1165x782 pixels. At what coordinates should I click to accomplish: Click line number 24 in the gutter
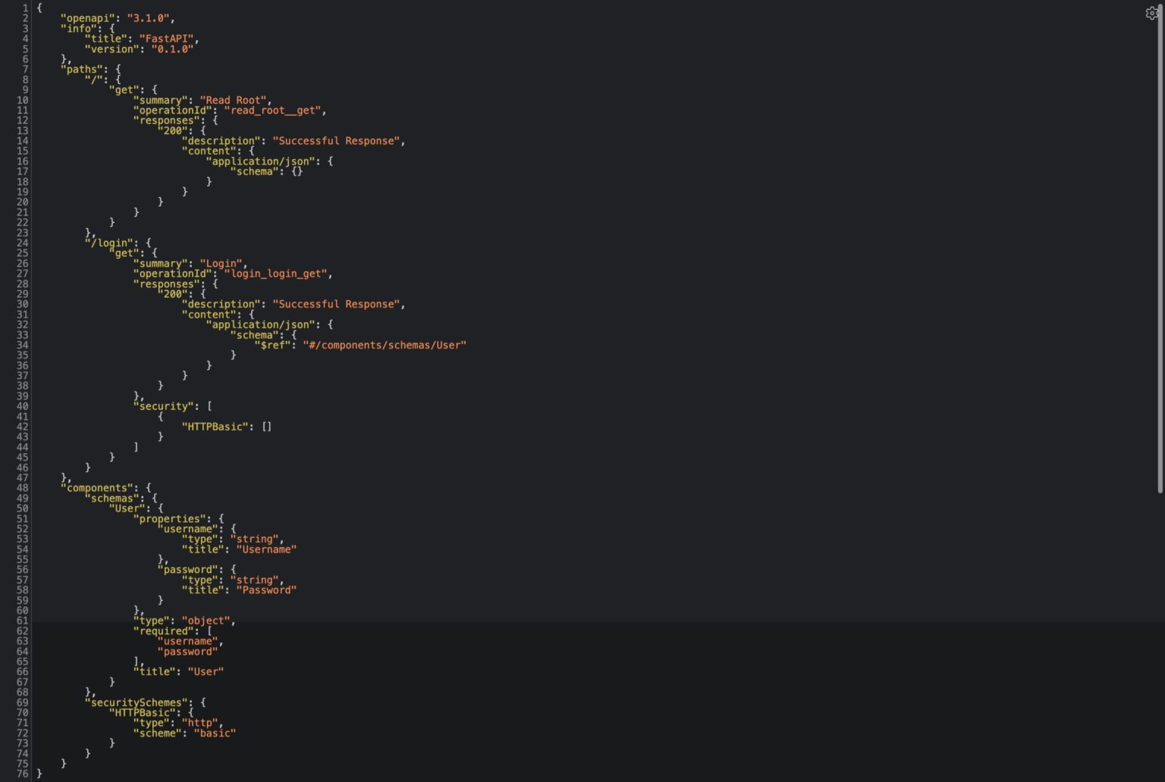(x=22, y=243)
